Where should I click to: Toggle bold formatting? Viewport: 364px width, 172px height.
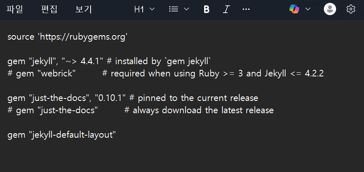coord(206,9)
